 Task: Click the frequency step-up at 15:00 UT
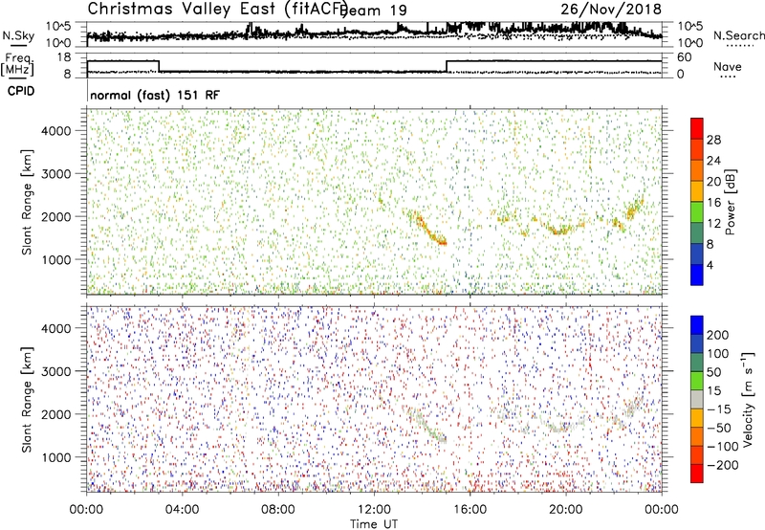pos(447,66)
